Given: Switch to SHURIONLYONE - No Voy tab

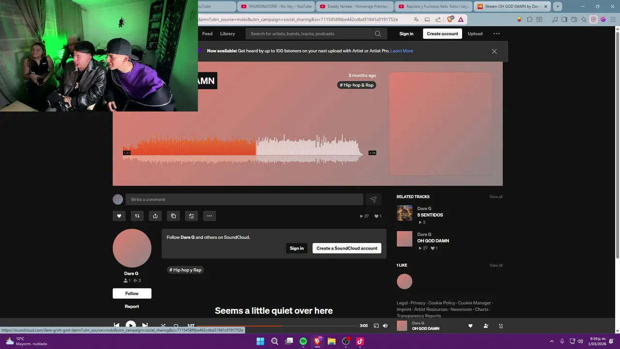Looking at the screenshot, I should (276, 6).
